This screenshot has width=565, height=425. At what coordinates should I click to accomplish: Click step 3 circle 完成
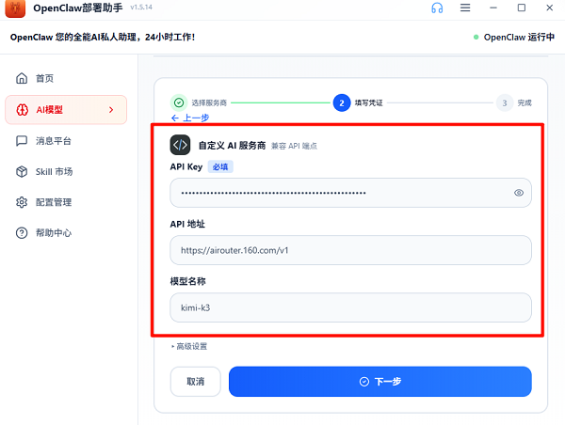[x=505, y=102]
